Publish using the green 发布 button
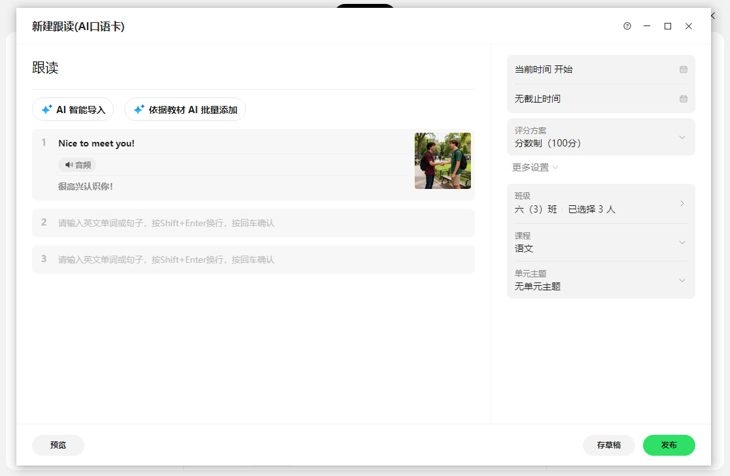 coord(669,445)
